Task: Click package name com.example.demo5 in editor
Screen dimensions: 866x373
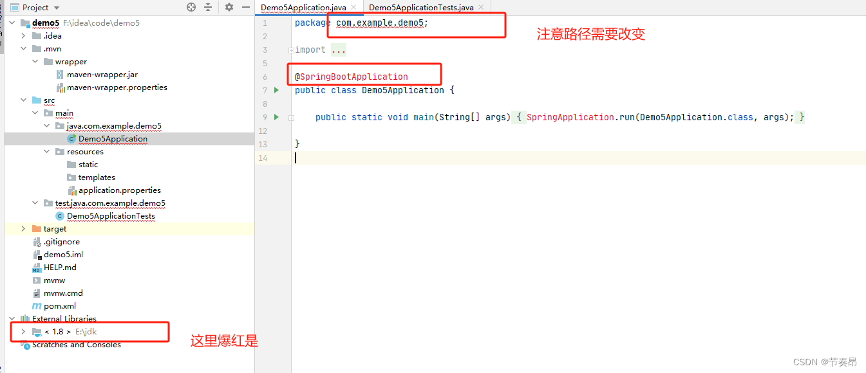Action: (379, 23)
